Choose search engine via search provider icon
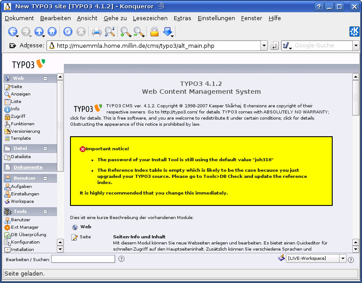This screenshot has height=283, width=362. click(x=287, y=46)
